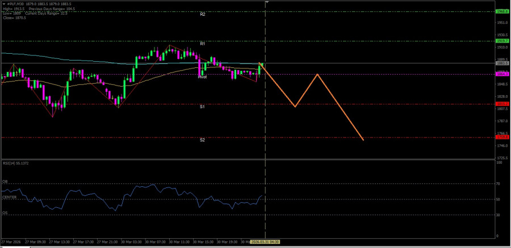Image resolution: width=511 pixels, height=248 pixels.
Task: Click the red S1 price tag
Action: (501, 104)
